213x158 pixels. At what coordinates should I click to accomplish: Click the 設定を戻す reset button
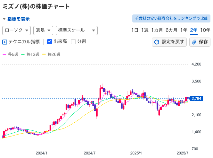pyautogui.click(x=169, y=42)
